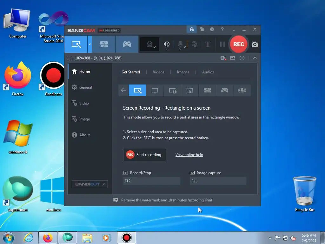
Task: Click the rectangle area selection icon beside 1024x768
Action: pyautogui.click(x=70, y=58)
